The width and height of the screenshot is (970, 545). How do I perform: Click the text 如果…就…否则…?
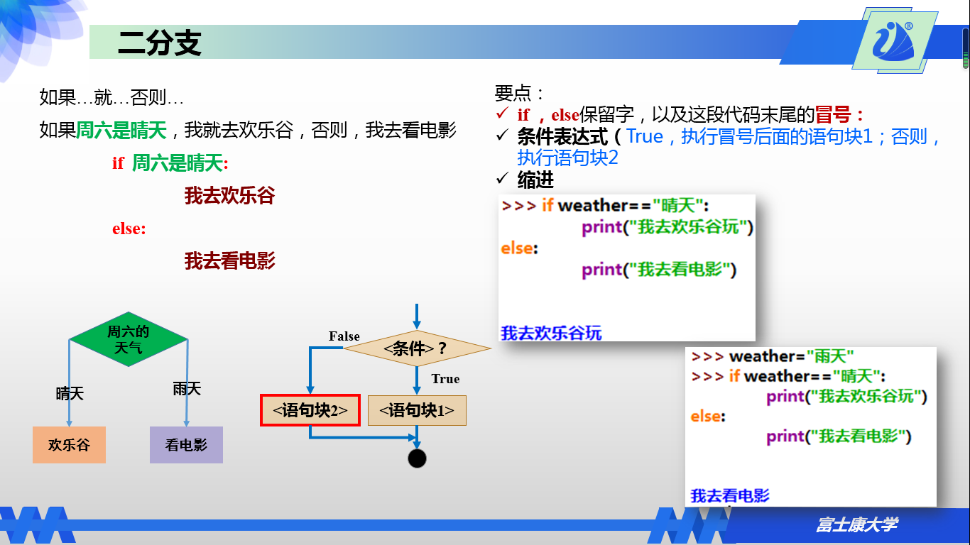click(111, 98)
